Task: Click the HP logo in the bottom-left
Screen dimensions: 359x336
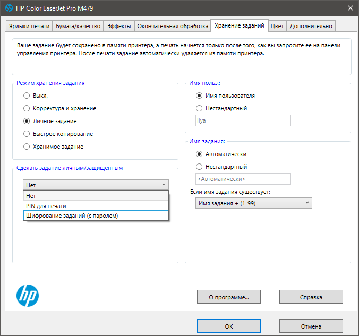Action: 28,296
